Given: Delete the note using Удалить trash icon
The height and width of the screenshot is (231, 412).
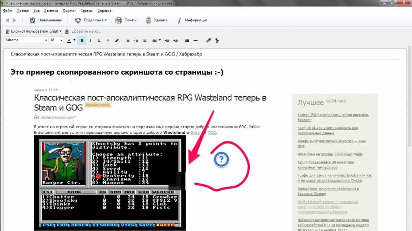Looking at the screenshot, I should (149, 20).
